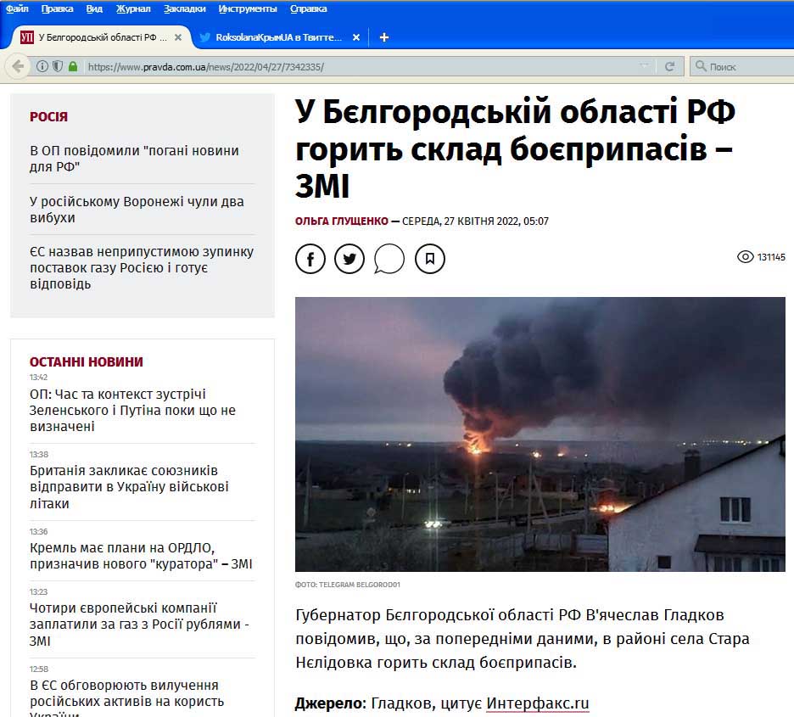Open the РОСІЯ section heading

[x=48, y=116]
